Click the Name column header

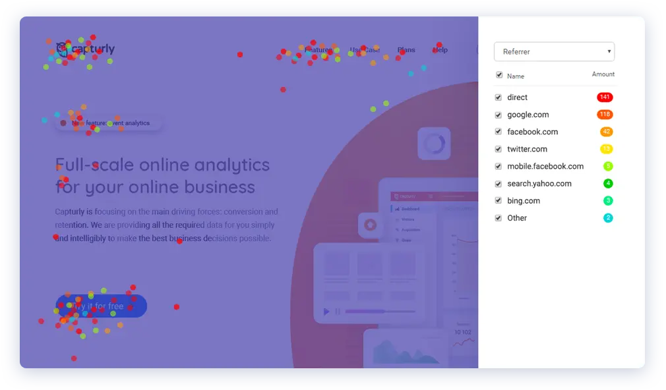pyautogui.click(x=515, y=76)
